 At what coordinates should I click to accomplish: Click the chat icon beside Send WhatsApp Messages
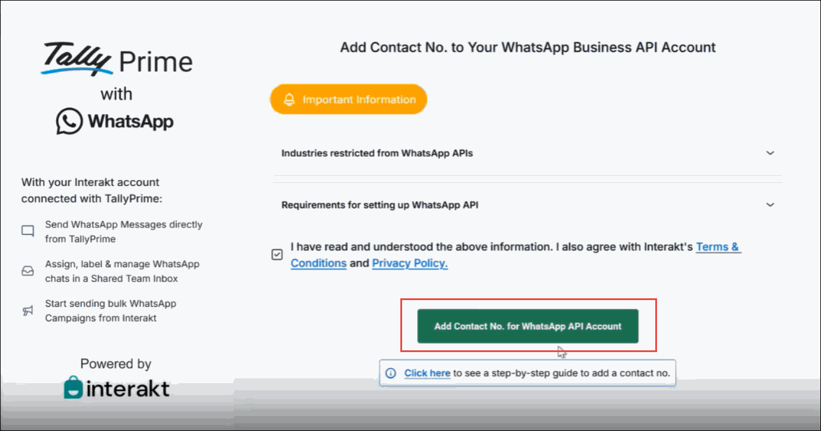28,231
